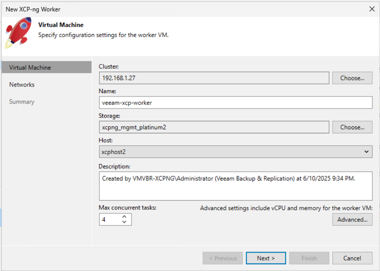Click the 'Virtual Machine' header title
This screenshot has height=271, width=380.
click(61, 25)
